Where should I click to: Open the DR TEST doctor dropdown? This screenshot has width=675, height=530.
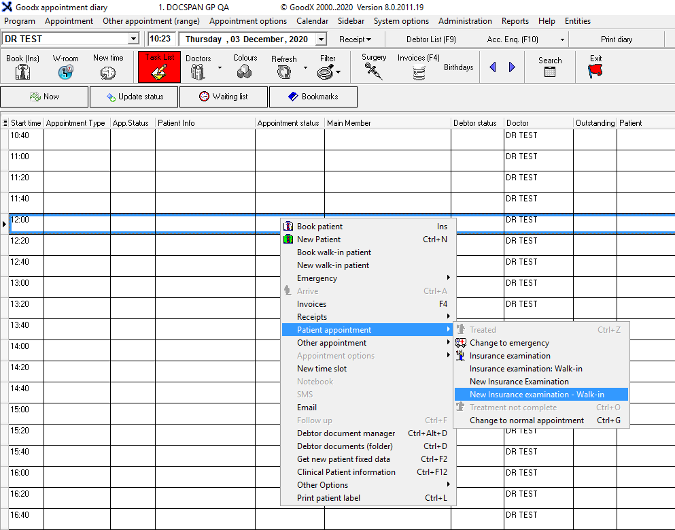tap(133, 39)
